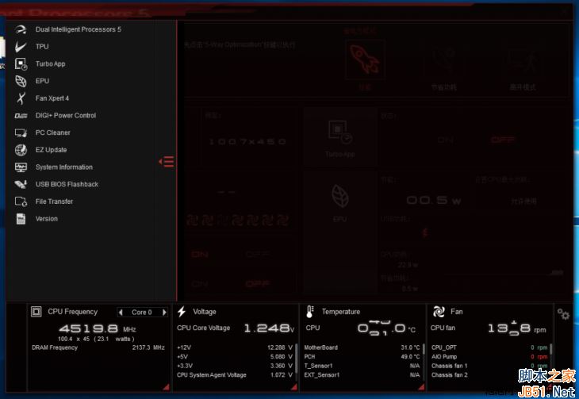Expand Voltage panel via red corner
The height and width of the screenshot is (399, 579).
pos(294,387)
